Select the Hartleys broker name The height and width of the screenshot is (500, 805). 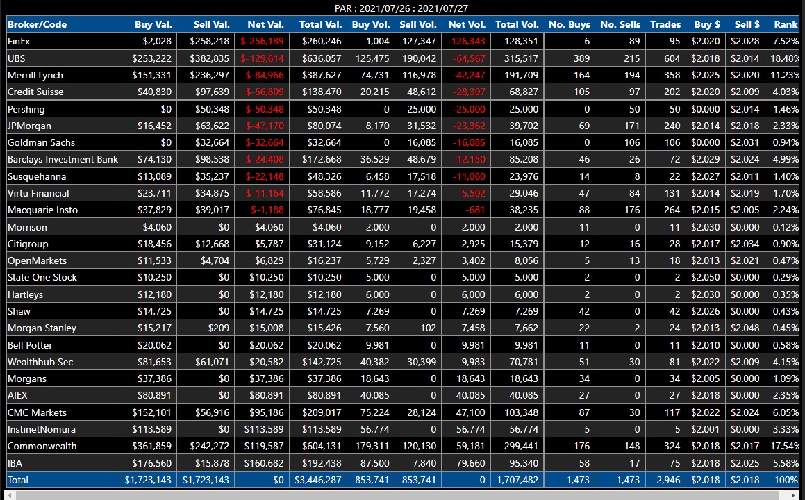(x=25, y=294)
